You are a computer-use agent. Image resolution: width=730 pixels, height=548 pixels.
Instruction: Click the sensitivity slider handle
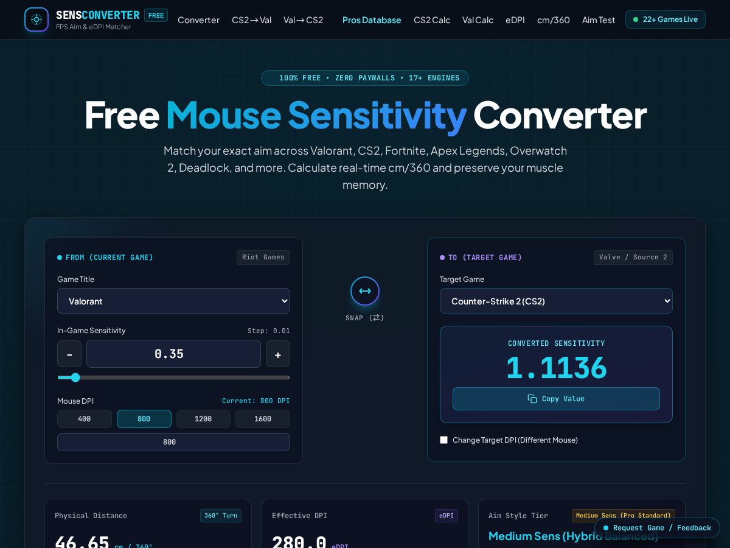pos(75,378)
